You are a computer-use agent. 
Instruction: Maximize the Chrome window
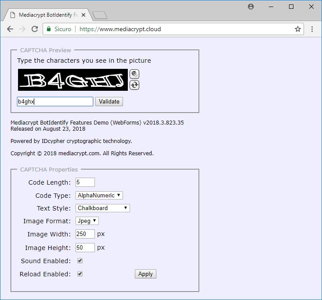[x=291, y=7]
